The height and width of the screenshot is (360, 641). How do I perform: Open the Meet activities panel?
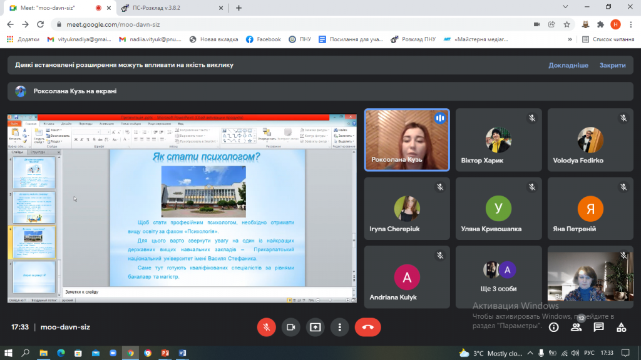[x=621, y=327]
